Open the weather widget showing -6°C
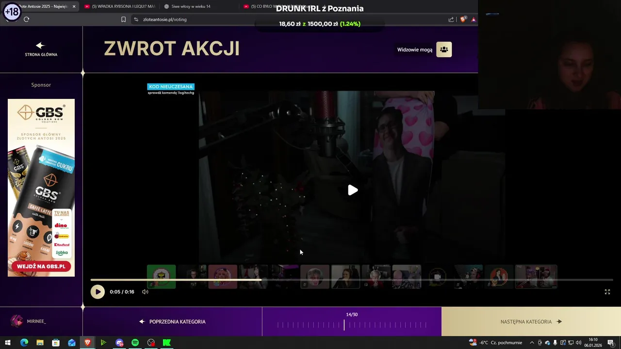This screenshot has height=349, width=621. click(x=495, y=343)
